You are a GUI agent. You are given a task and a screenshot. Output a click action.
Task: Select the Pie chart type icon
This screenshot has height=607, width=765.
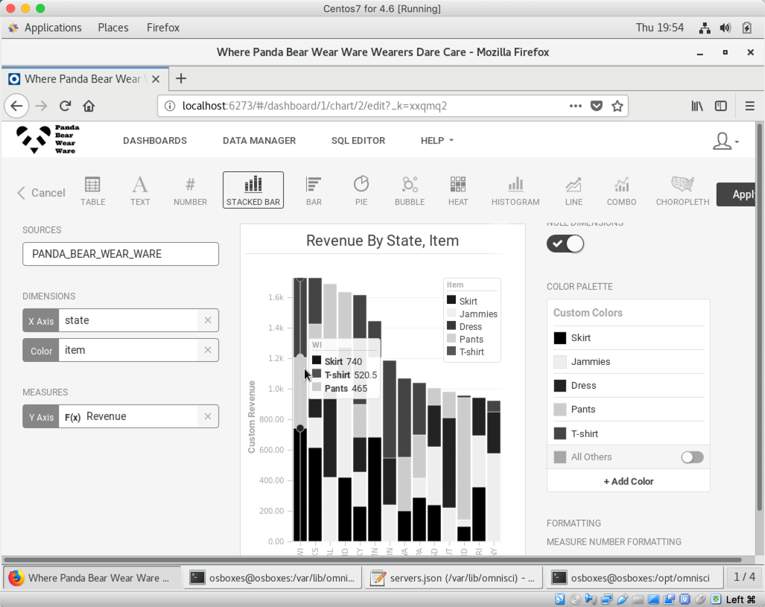[x=361, y=190]
